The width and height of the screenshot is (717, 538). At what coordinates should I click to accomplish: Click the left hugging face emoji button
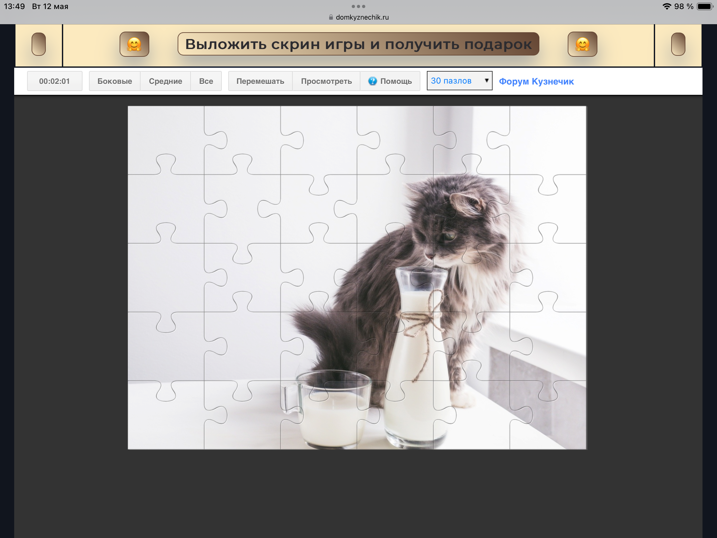pyautogui.click(x=134, y=44)
